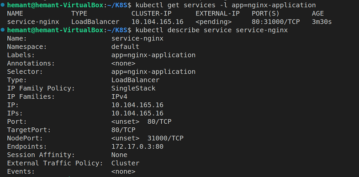The width and height of the screenshot is (359, 177).
Task: Click the IPv4 value
Action: click(x=119, y=97)
